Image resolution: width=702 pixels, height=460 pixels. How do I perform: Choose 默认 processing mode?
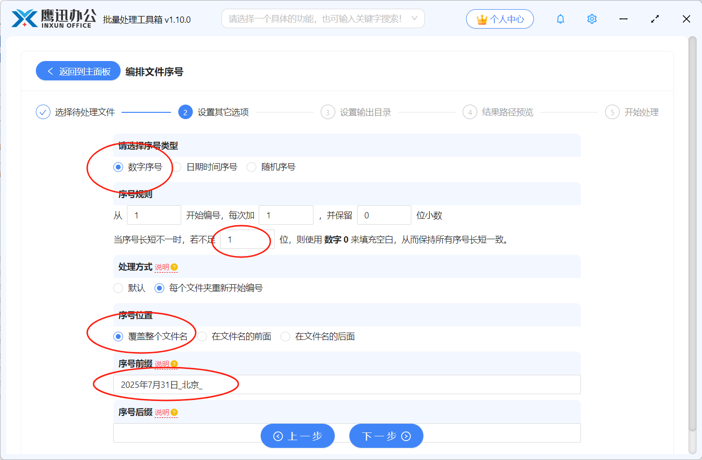[x=118, y=288]
